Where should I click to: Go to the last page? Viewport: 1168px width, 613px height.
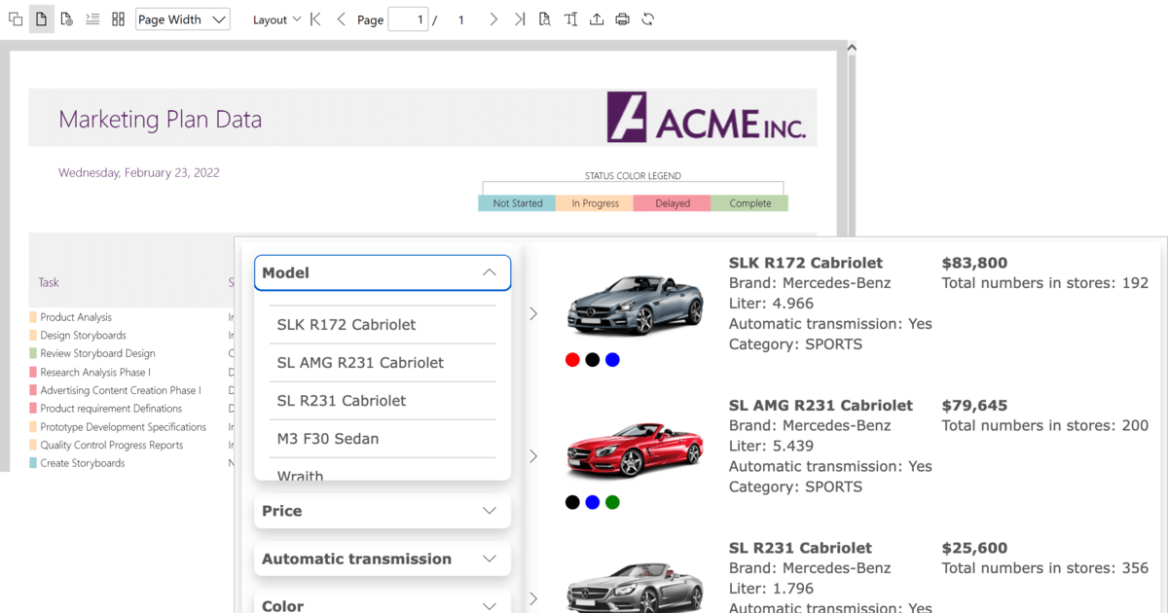tap(520, 19)
